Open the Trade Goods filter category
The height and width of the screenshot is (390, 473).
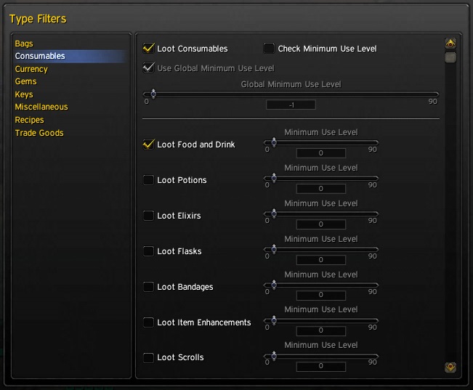tap(39, 133)
